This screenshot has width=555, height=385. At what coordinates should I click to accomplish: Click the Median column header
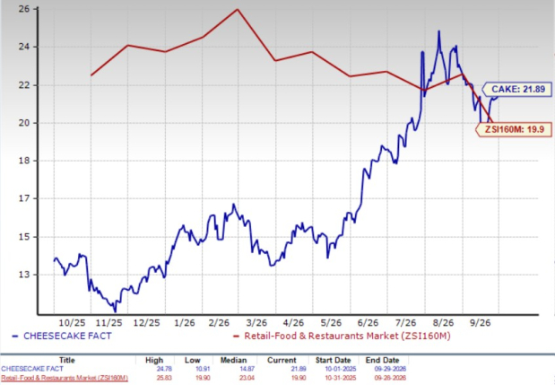(x=233, y=360)
